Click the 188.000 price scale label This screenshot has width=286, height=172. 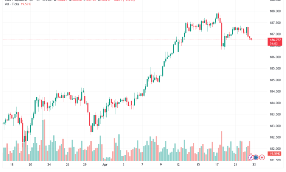click(275, 11)
